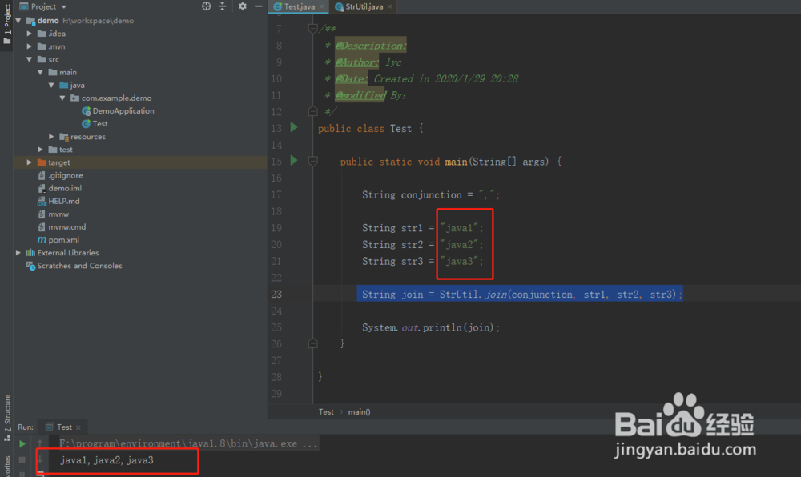Click the java.exe command line in console

pos(188,444)
